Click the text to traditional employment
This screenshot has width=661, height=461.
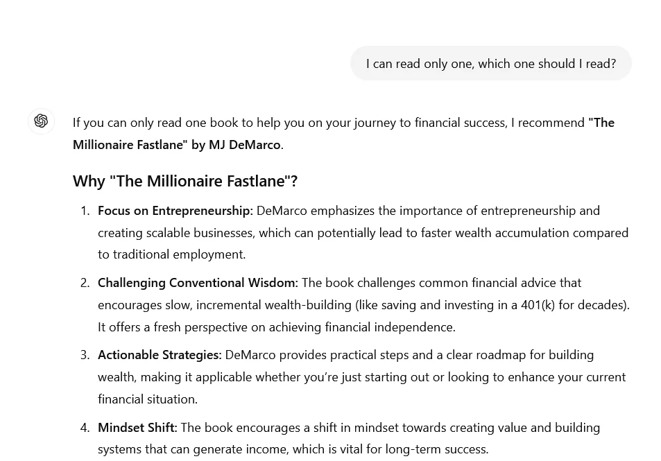pyautogui.click(x=171, y=254)
